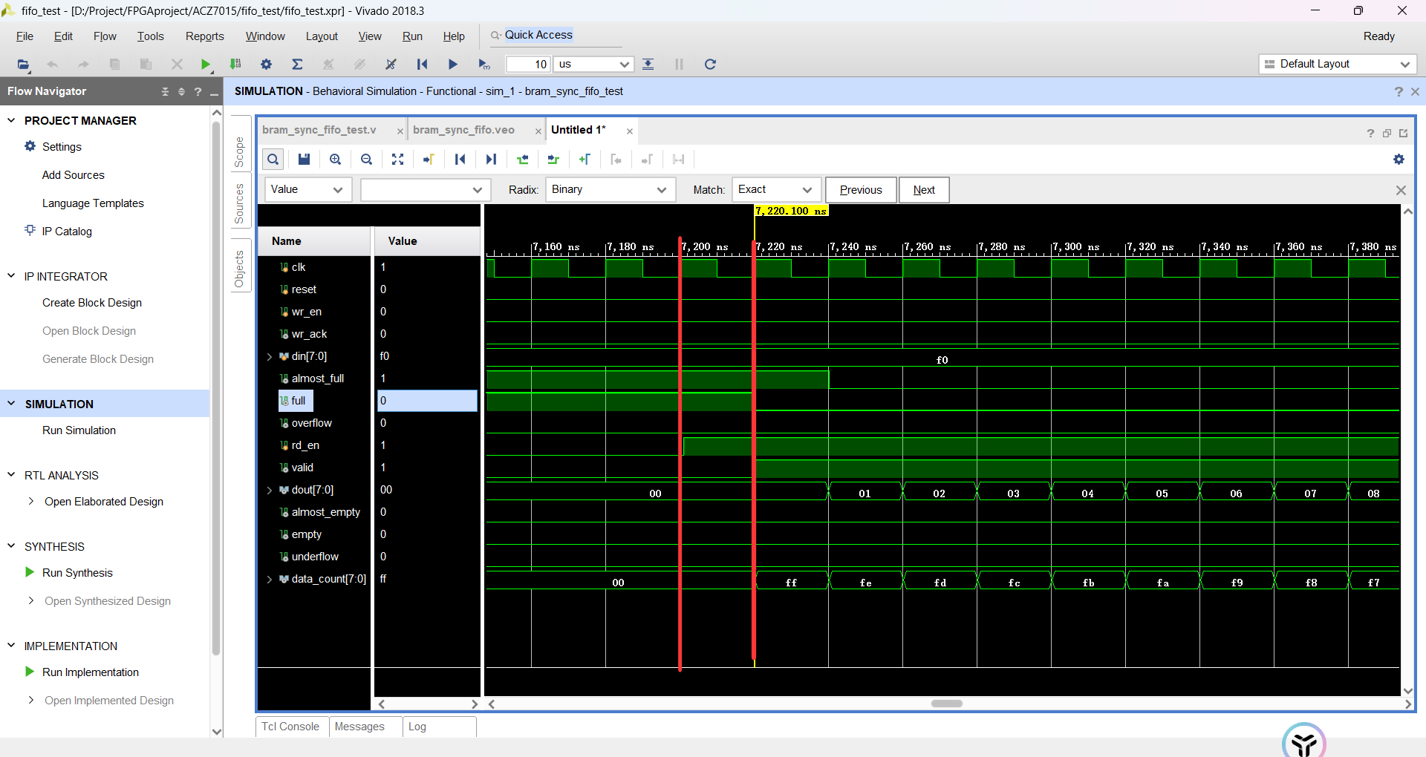This screenshot has height=757, width=1426.
Task: Click the yellow cursor time marker 7,220.100 ns
Action: 792,211
